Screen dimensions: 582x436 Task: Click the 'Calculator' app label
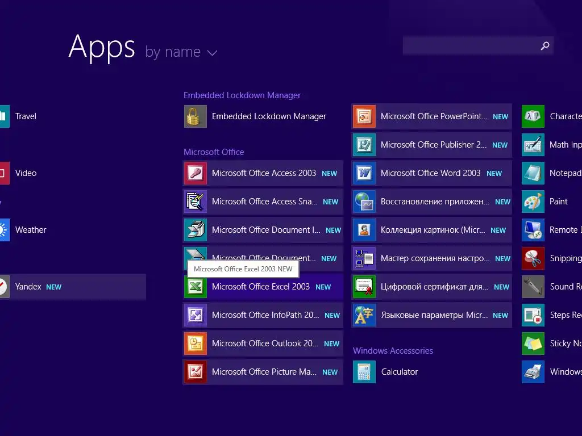point(400,372)
